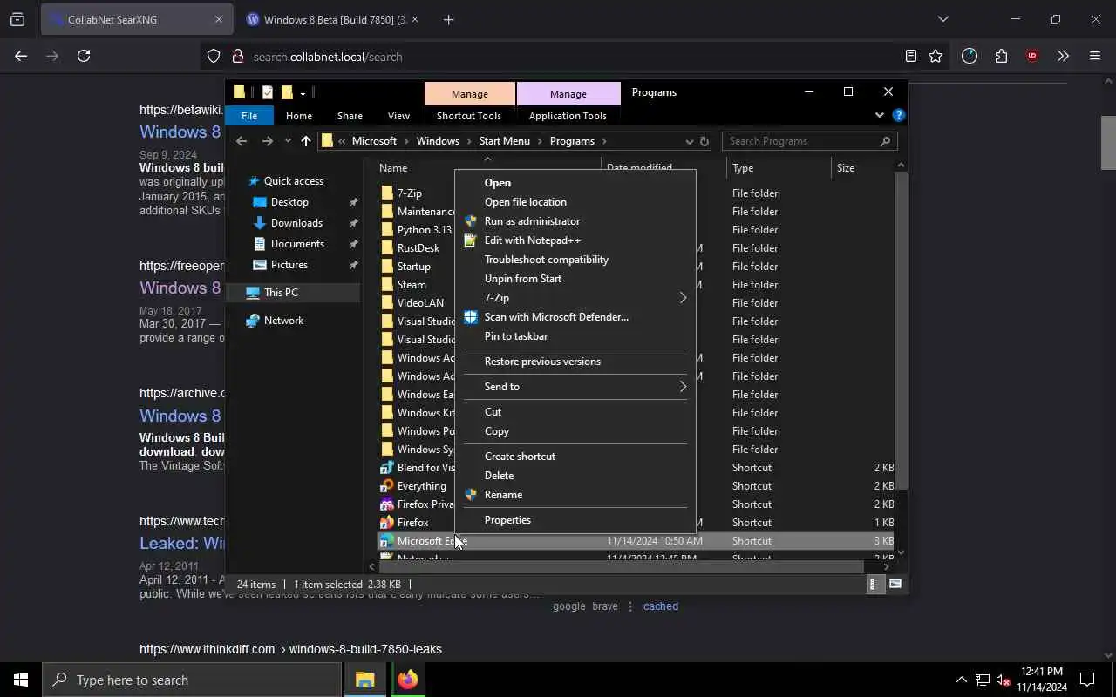Click the Properties quick access toolbar icon

pos(268,92)
